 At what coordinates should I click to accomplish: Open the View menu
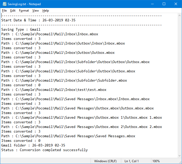click(36, 11)
